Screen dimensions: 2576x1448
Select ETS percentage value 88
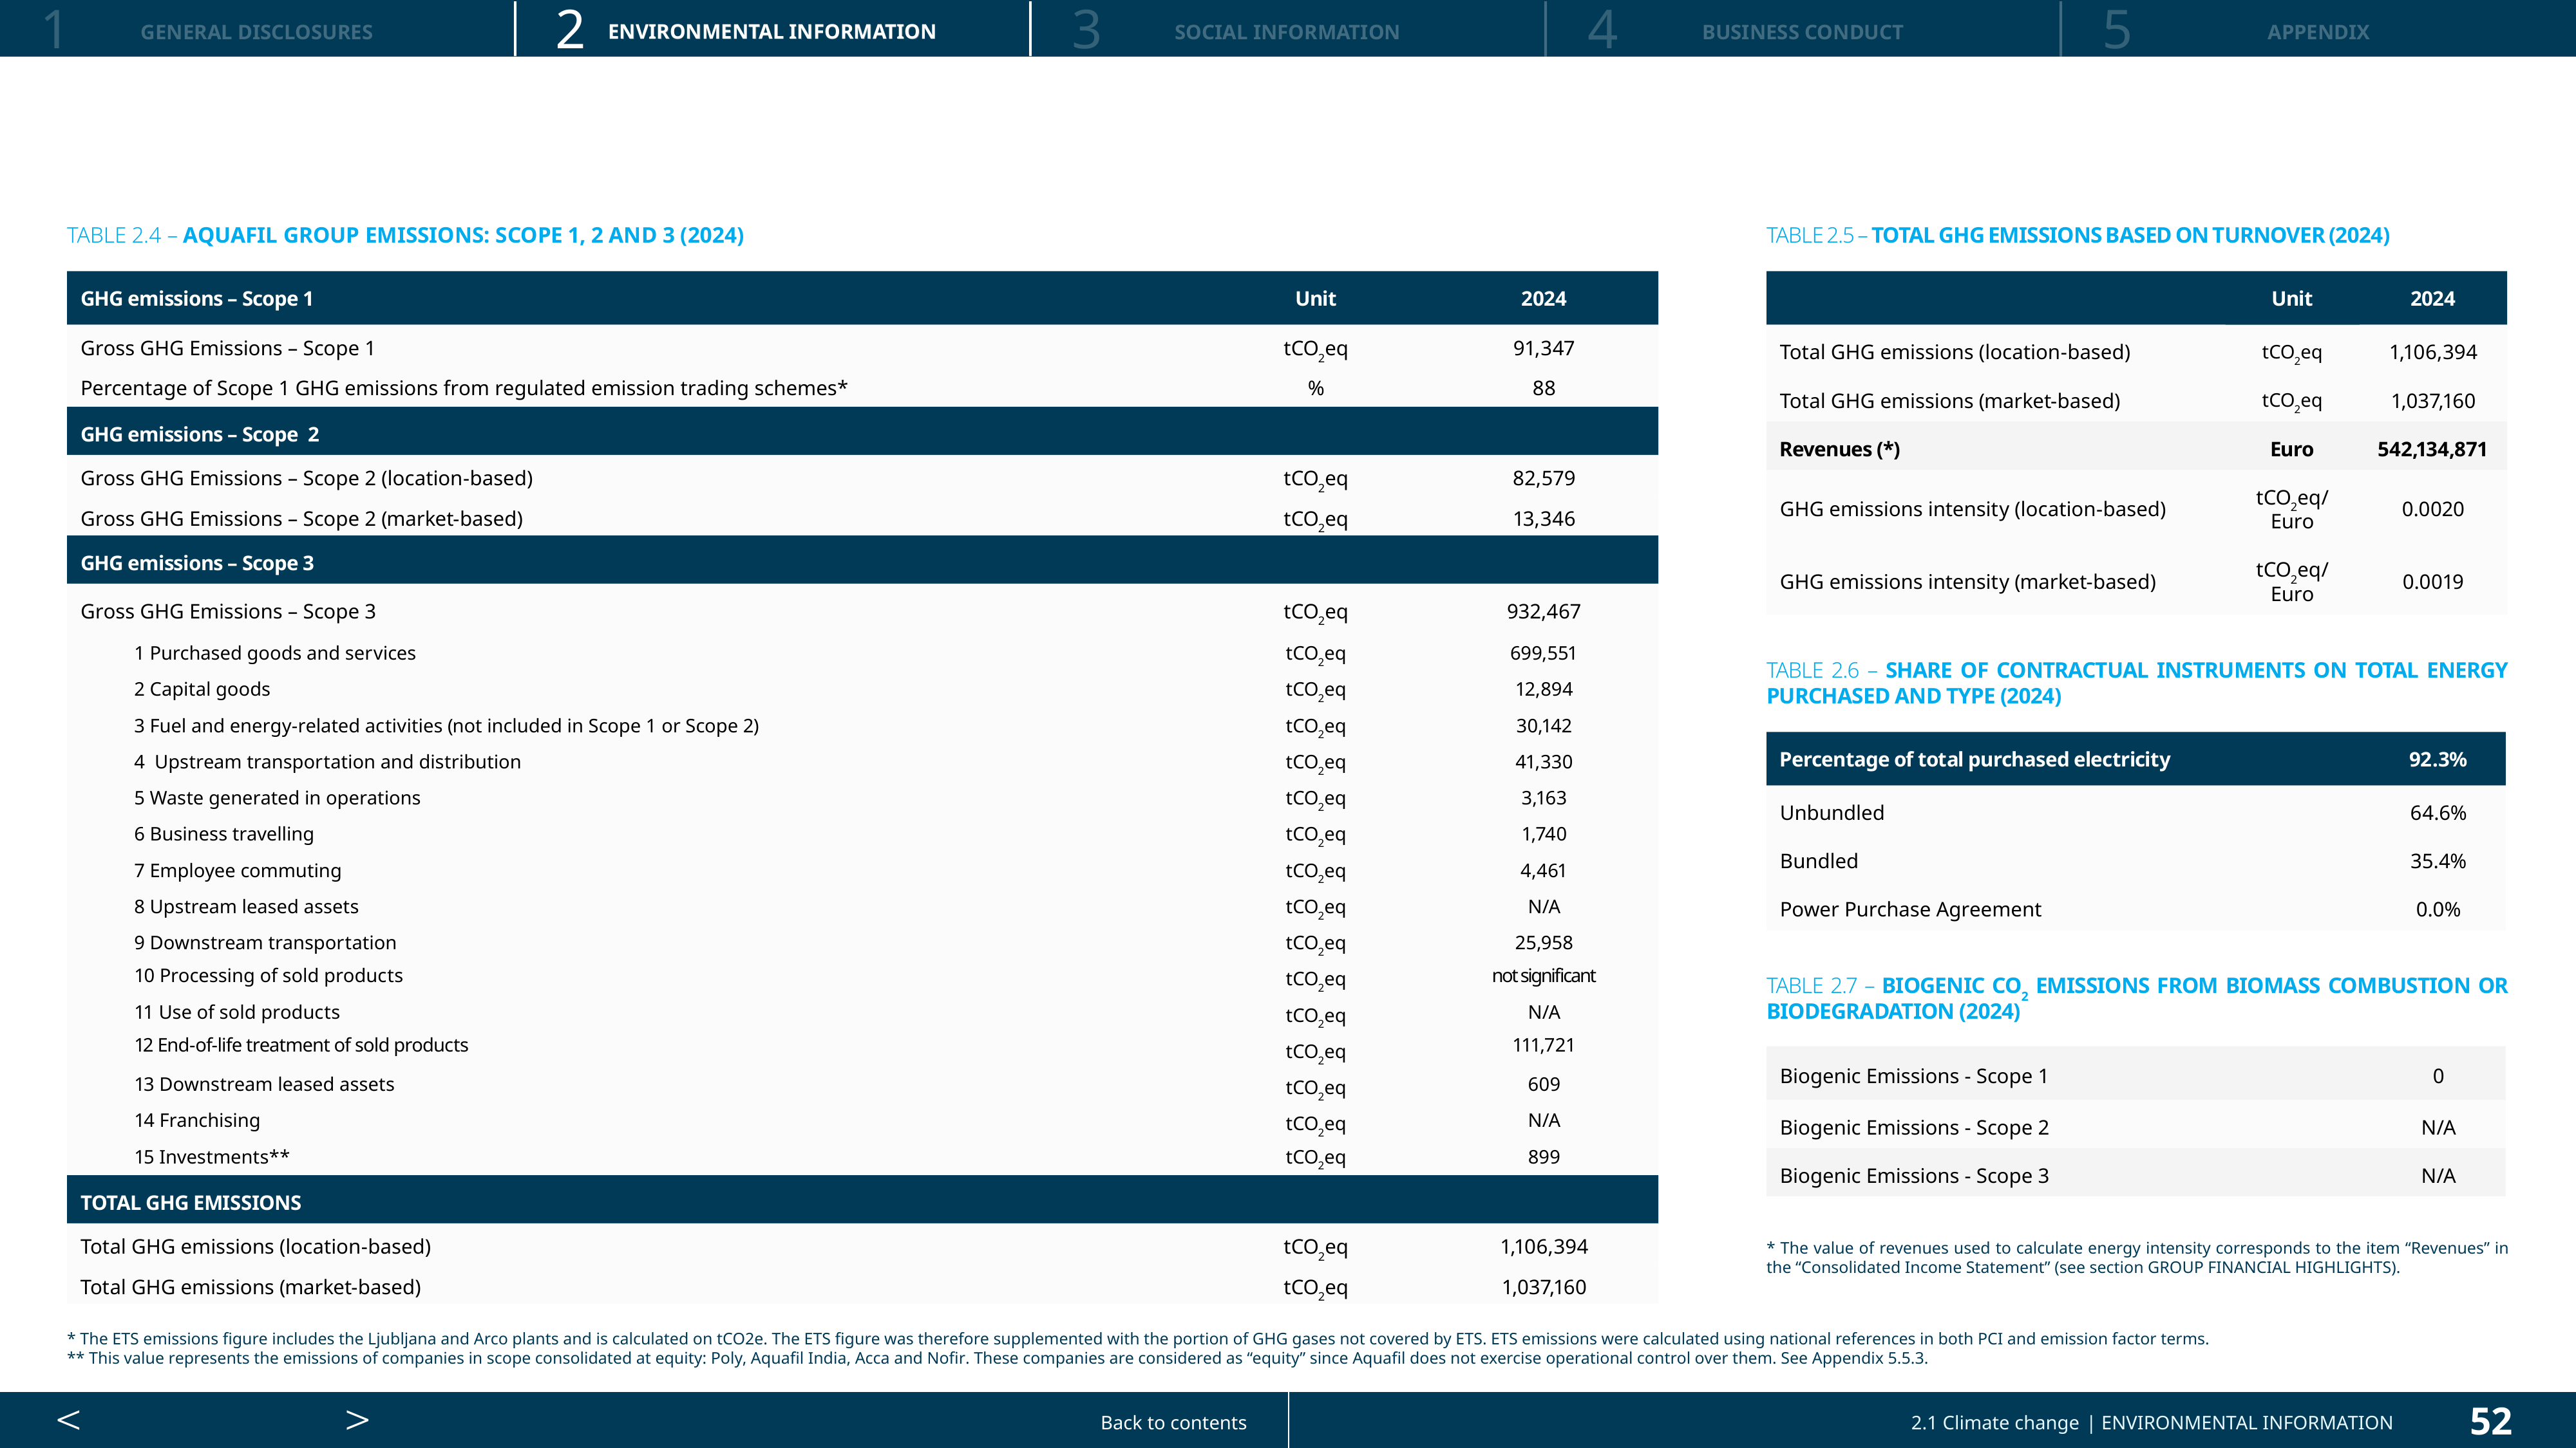pyautogui.click(x=1543, y=387)
